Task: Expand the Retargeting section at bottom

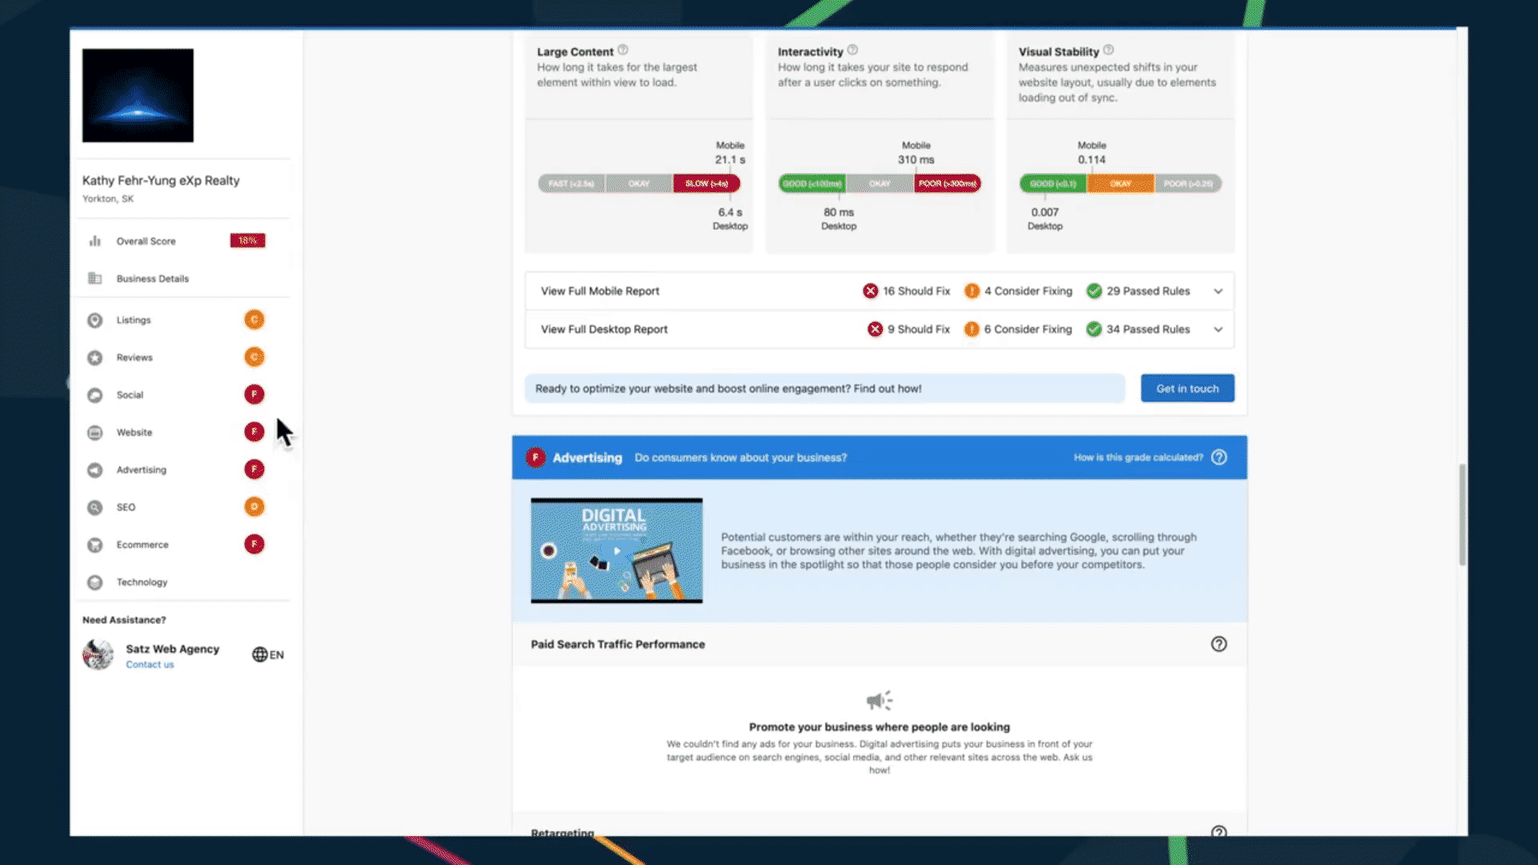Action: [879, 833]
